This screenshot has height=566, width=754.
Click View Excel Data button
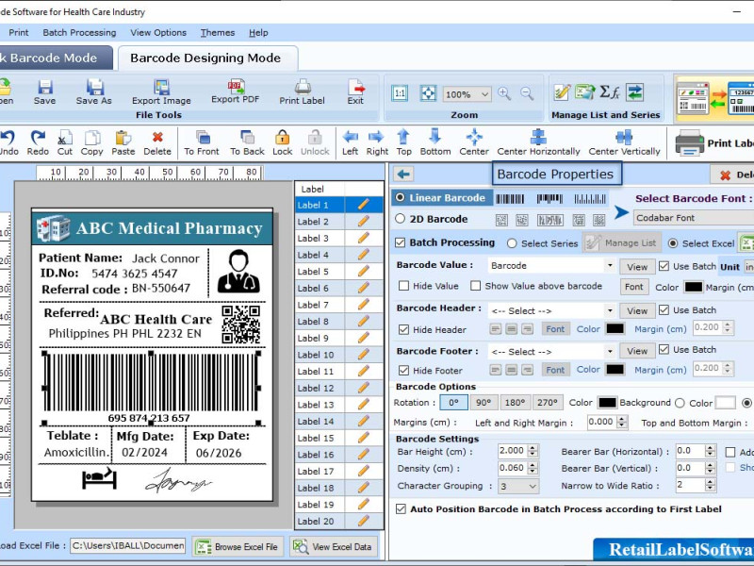coord(334,547)
